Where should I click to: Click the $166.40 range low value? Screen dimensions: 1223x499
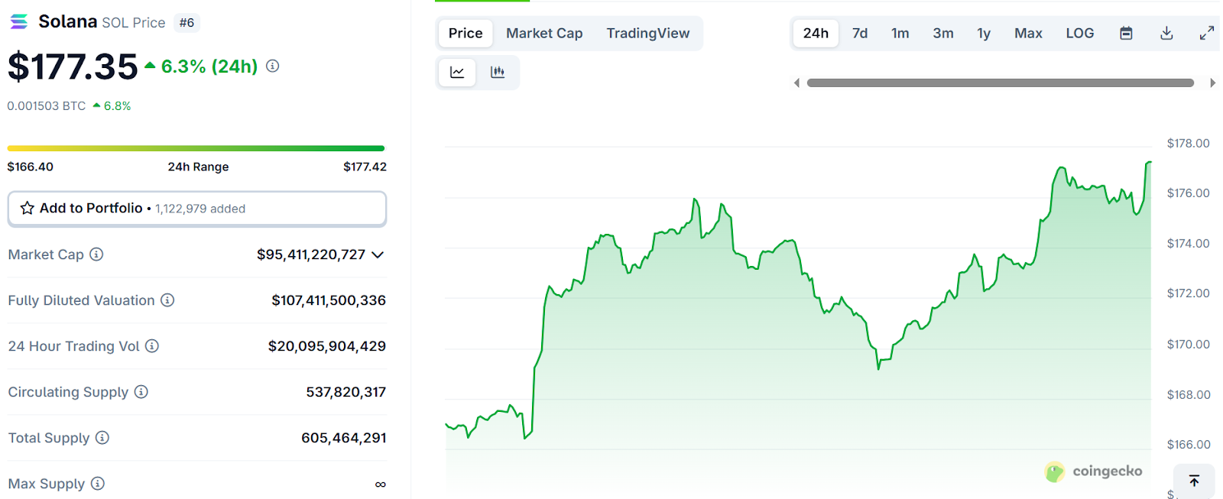point(31,167)
